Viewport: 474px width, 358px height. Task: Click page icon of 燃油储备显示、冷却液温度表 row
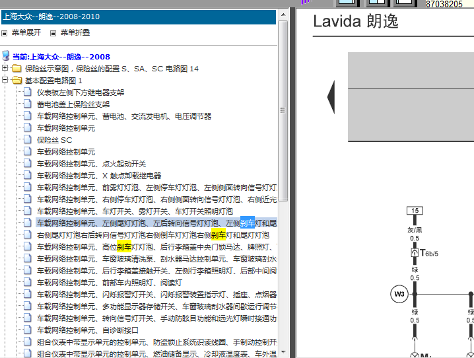28,353
